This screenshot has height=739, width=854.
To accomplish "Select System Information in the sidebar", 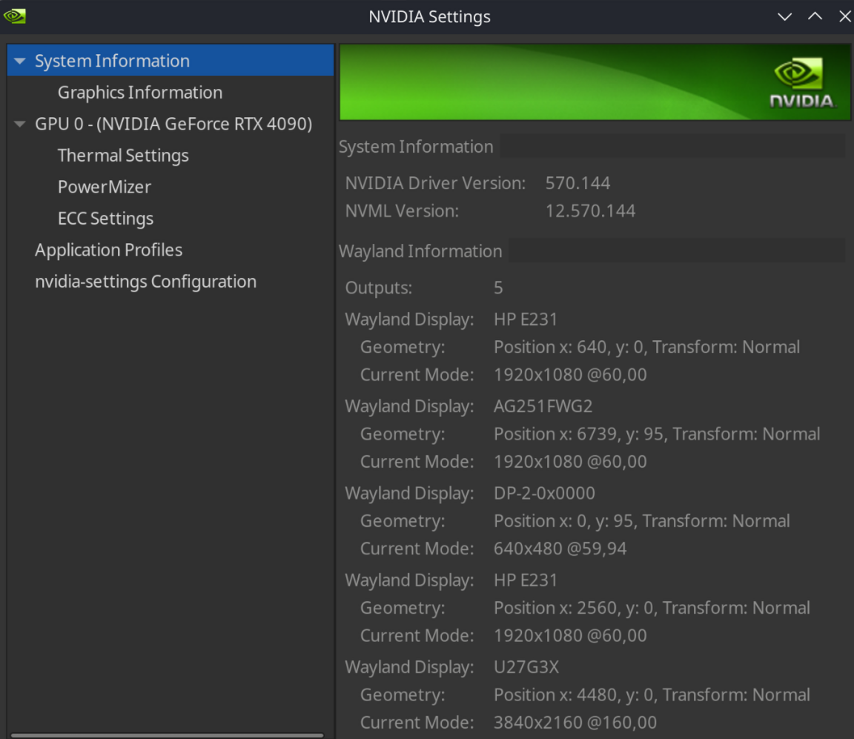I will 112,61.
